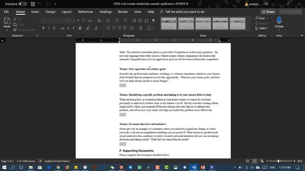Toggle Show/Hide paragraph marks
This screenshot has width=305, height=171.
click(153, 20)
